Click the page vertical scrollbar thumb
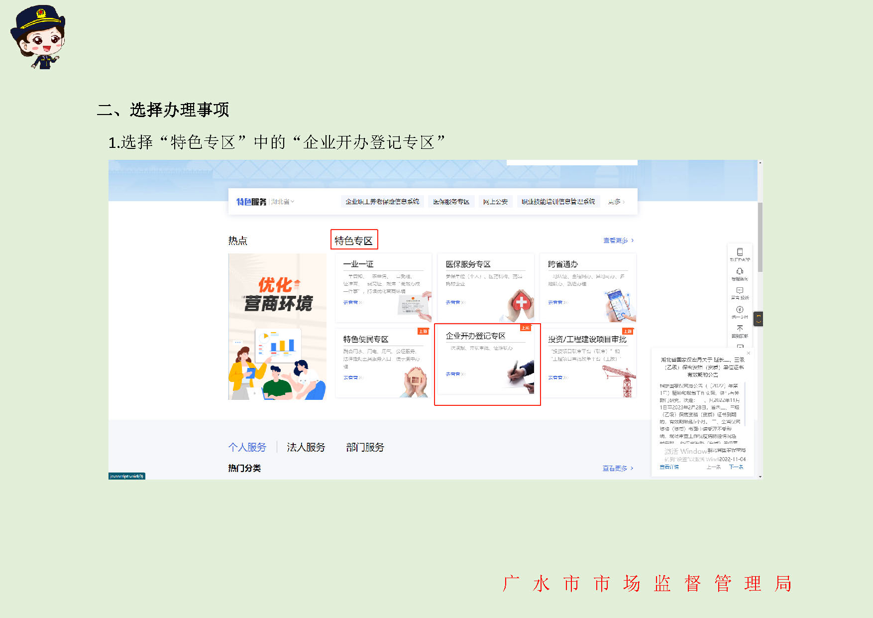The width and height of the screenshot is (873, 618). coord(760,237)
